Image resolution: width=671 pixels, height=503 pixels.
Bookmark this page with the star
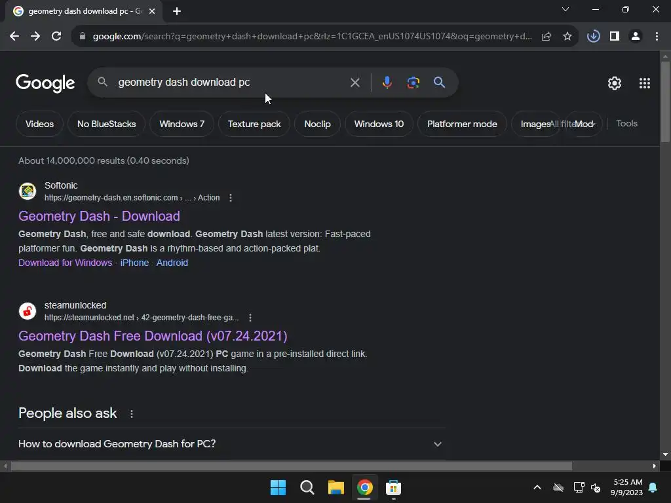[x=567, y=37]
